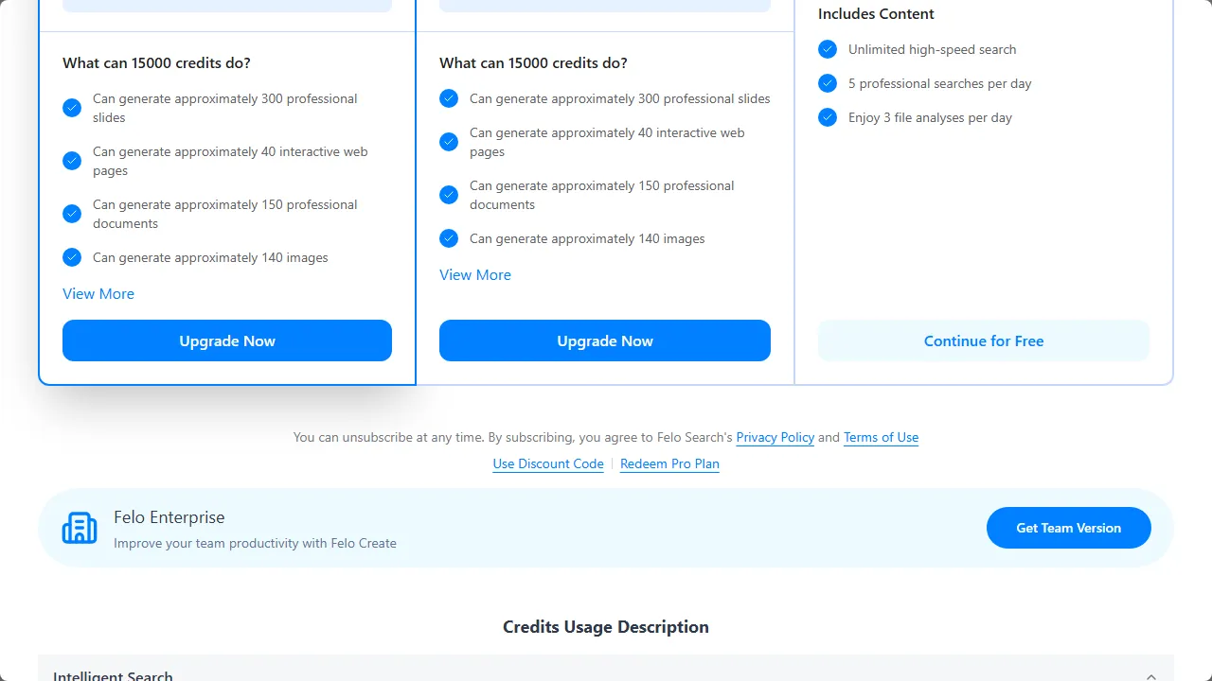Screen dimensions: 1212x681
Task: Click checkmark next to '40 interactive web pages' in left plan
Action: [72, 161]
